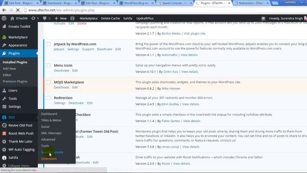Open SEO submenu item Social
This screenshot has height=173, width=307.
point(45,127)
